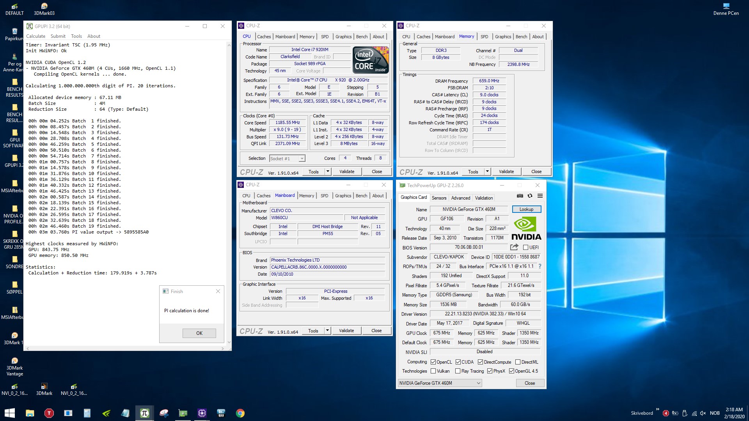The height and width of the screenshot is (421, 749).
Task: Click the BIOS export share icon in GPU-Z
Action: [514, 247]
